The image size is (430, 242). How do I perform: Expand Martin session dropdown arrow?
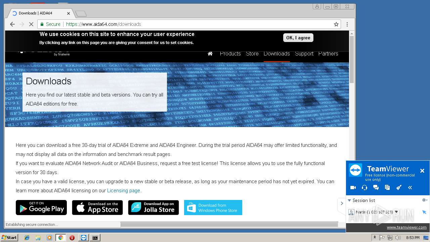click(396, 212)
